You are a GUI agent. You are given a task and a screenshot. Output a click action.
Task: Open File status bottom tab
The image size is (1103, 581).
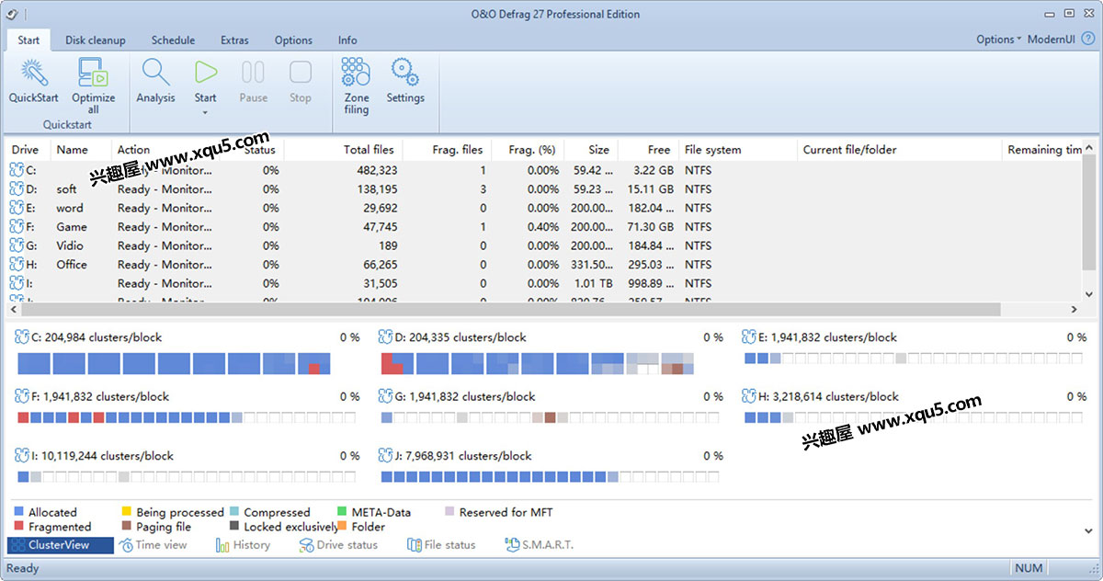[442, 545]
